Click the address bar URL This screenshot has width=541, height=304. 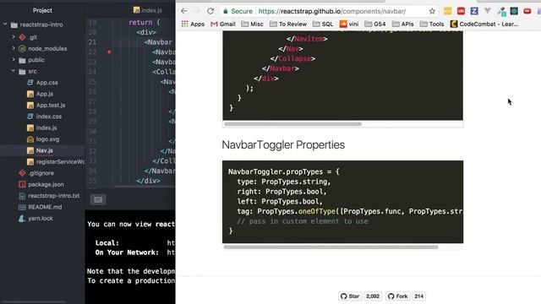332,11
